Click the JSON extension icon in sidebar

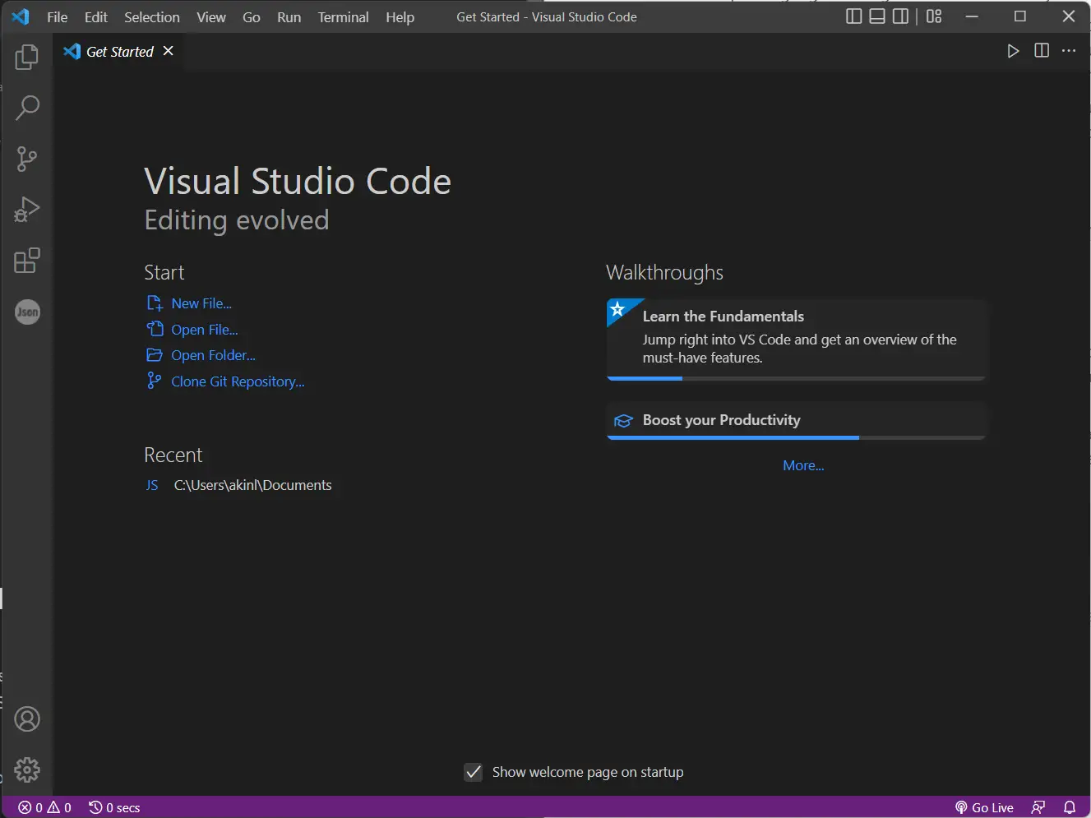click(27, 312)
